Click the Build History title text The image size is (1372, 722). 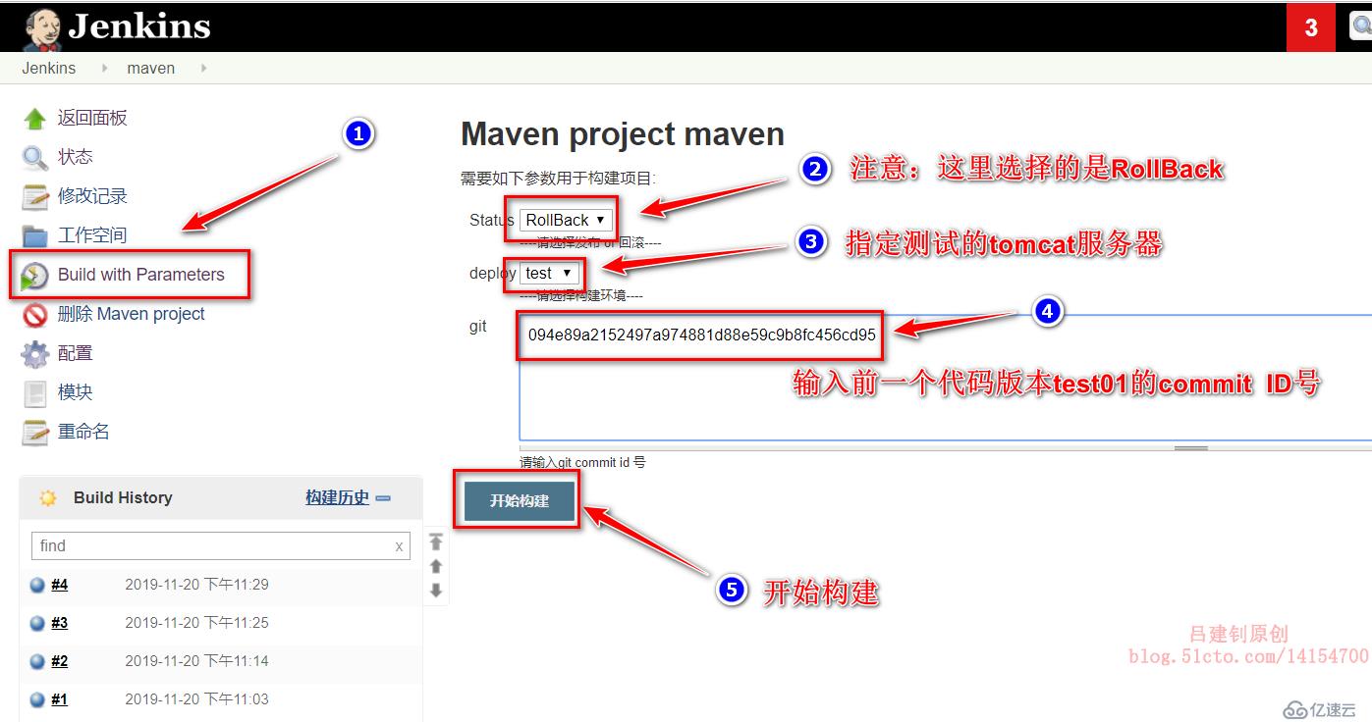click(123, 498)
